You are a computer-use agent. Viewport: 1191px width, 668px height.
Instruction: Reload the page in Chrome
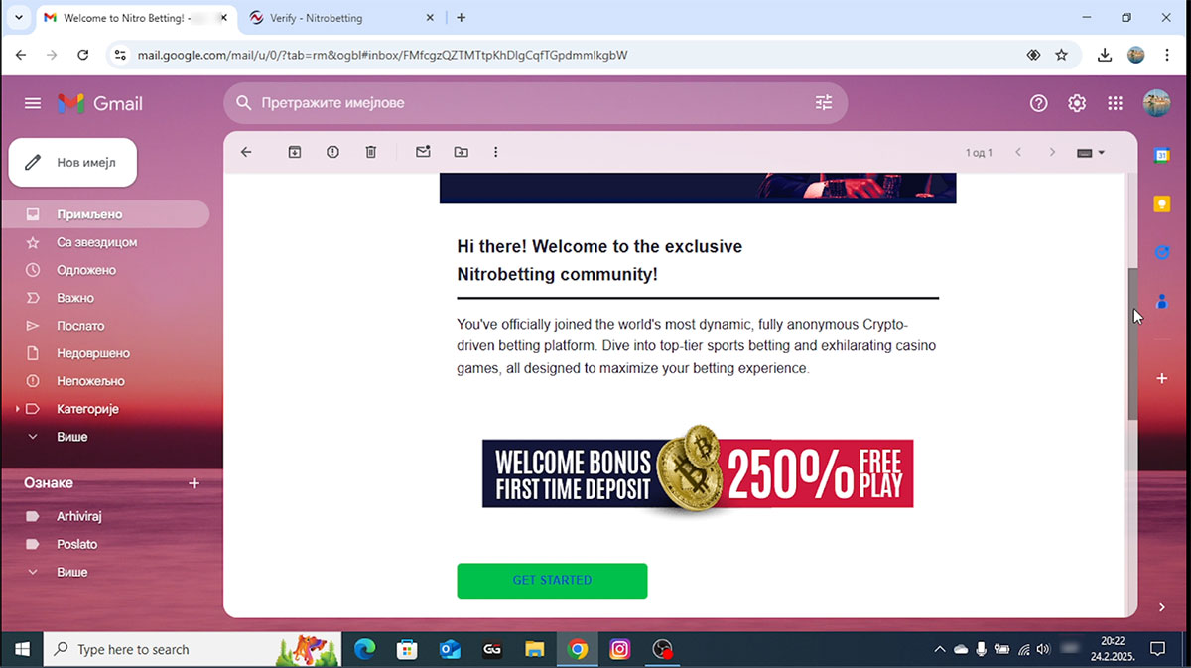83,56
